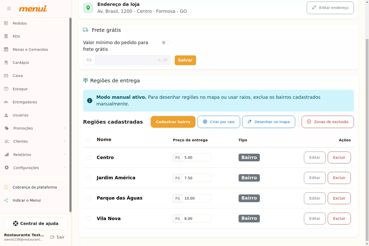Check the Centro row checkbox
Viewport: 369px width, 246px height.
(88, 158)
